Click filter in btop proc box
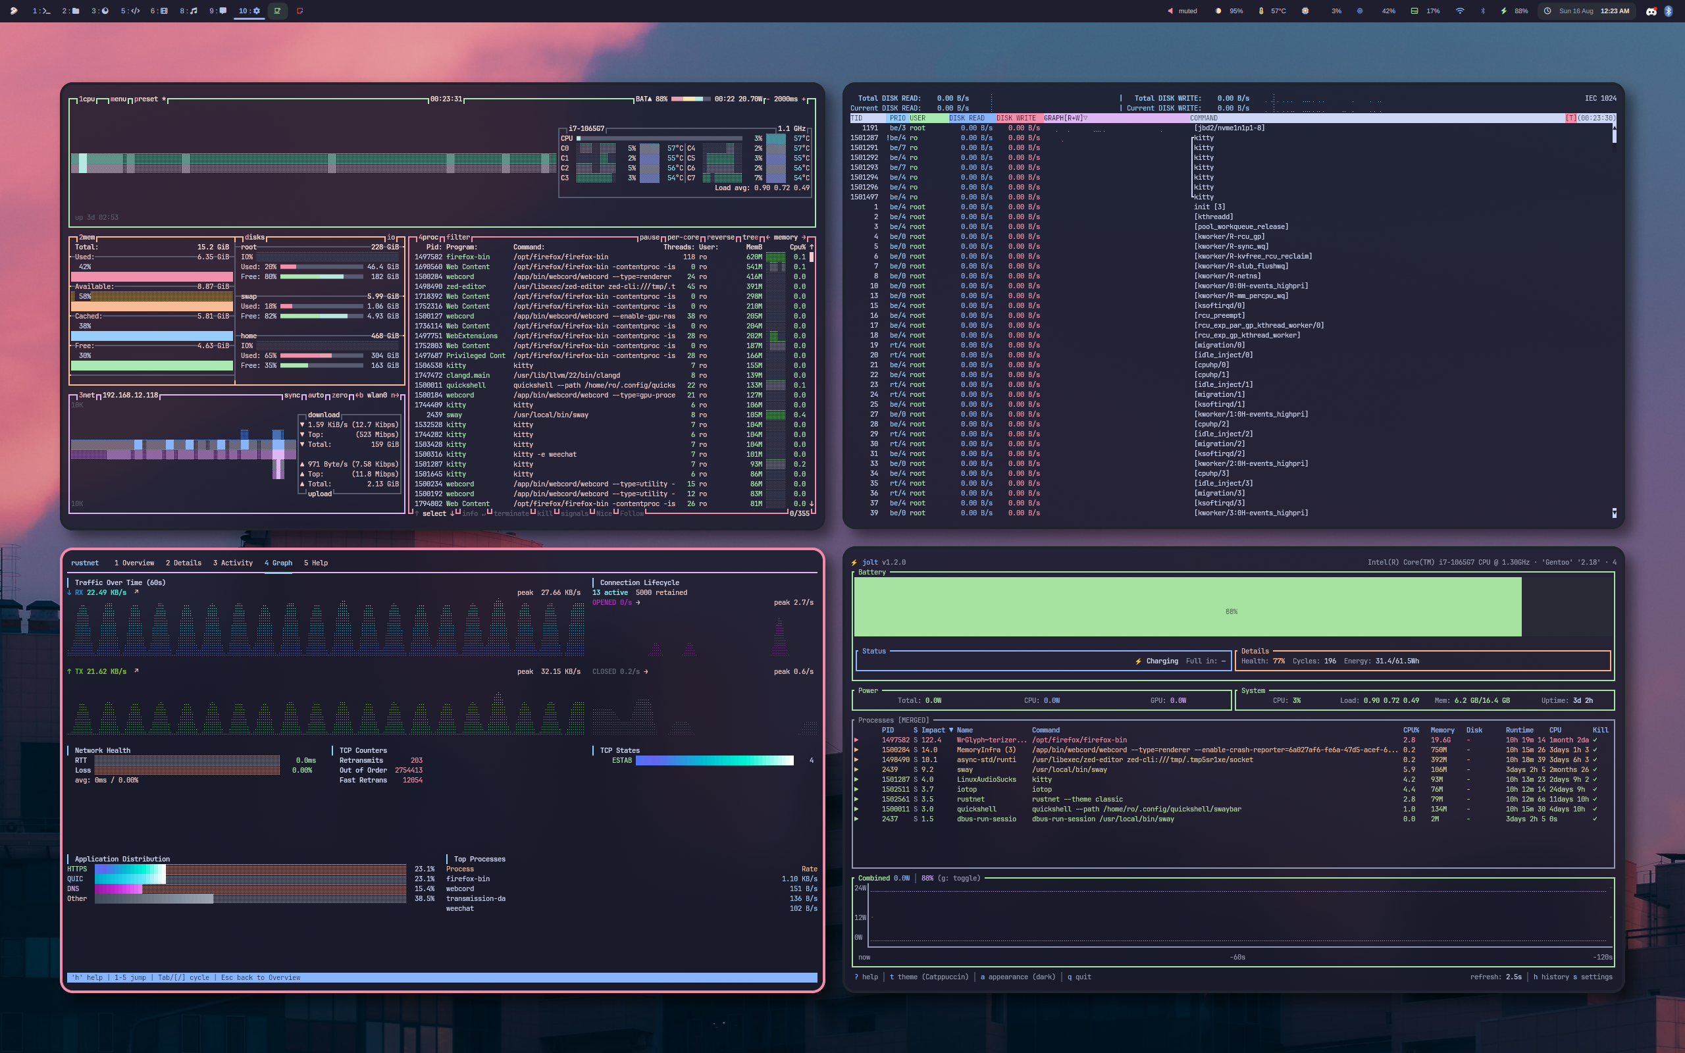This screenshot has width=1685, height=1053. click(458, 238)
